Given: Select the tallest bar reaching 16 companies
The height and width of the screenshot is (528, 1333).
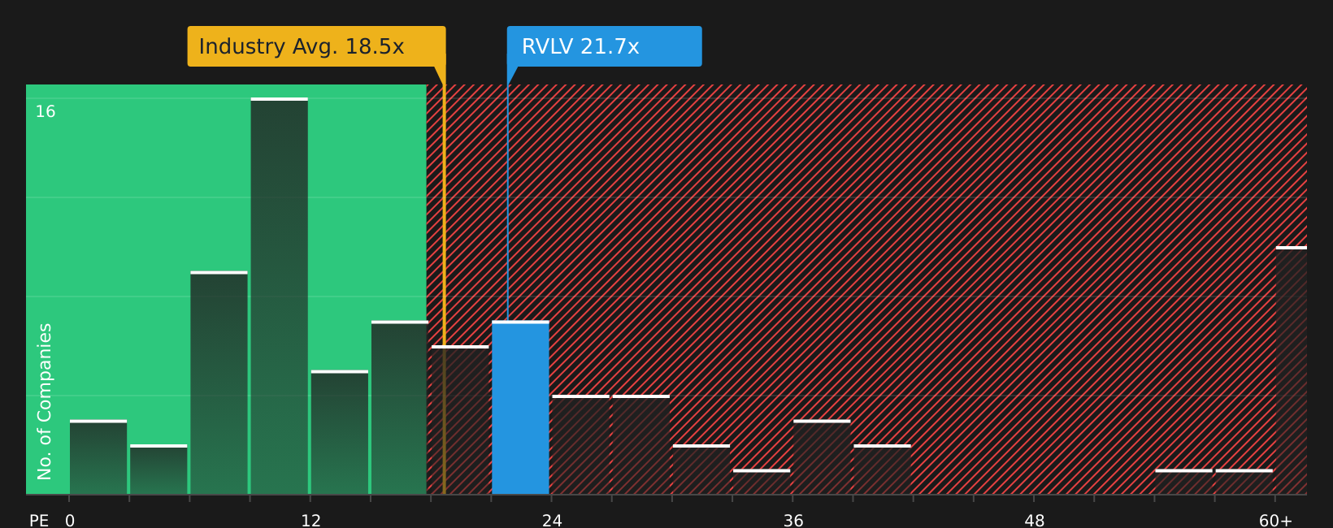Looking at the screenshot, I should 279,296.
